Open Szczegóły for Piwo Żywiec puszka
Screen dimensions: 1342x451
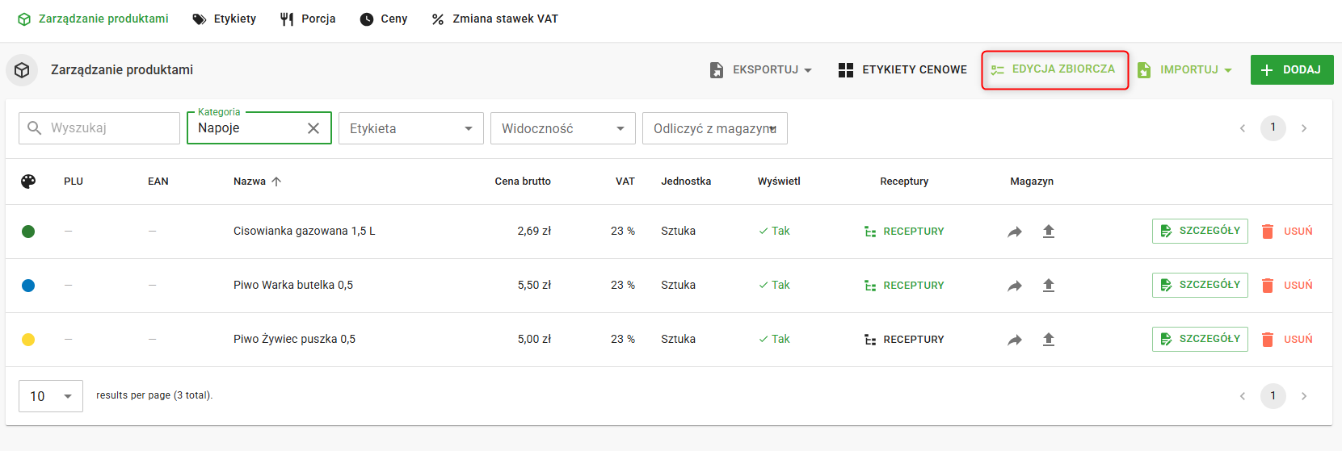[x=1200, y=339]
